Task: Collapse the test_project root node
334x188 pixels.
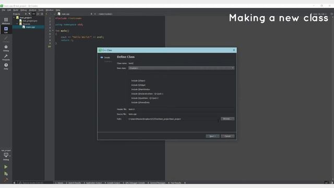Action: (14, 18)
